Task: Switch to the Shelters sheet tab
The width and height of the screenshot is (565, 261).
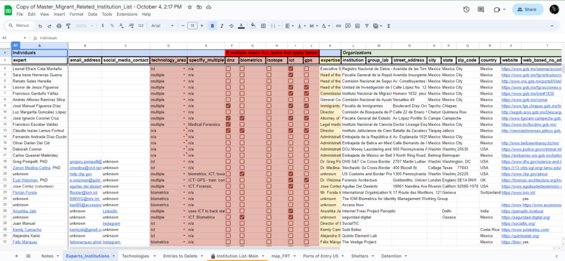Action: (359, 256)
